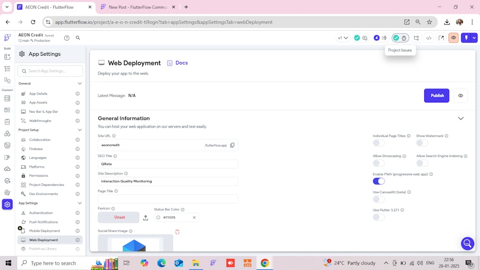
Task: Collapse the General section chevron
Action: point(80,84)
